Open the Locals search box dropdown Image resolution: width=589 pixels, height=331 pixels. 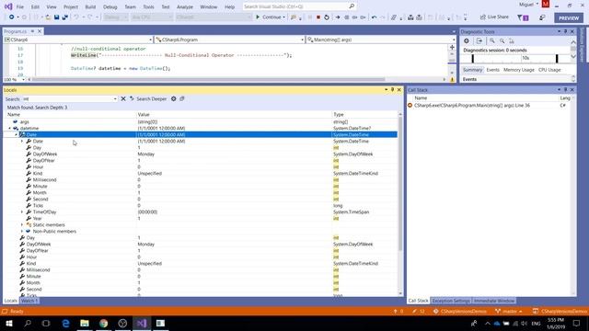point(115,99)
